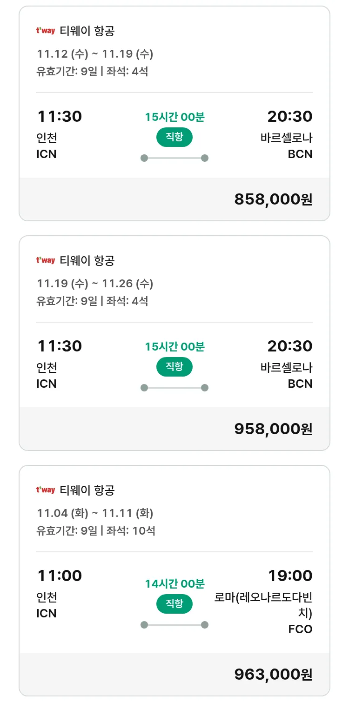Screen dimensions: 349x702
Task: Click the 직항 badge on the 11.12 flight
Action: (x=174, y=138)
